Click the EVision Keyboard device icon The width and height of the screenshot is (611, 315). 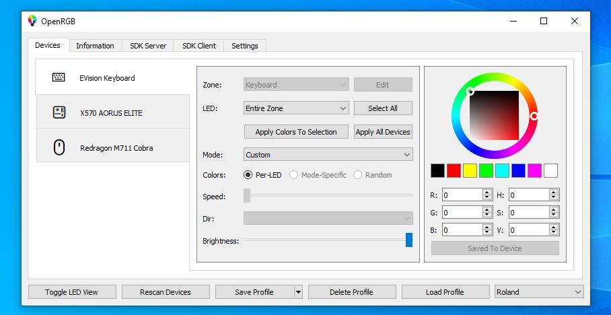click(x=59, y=77)
